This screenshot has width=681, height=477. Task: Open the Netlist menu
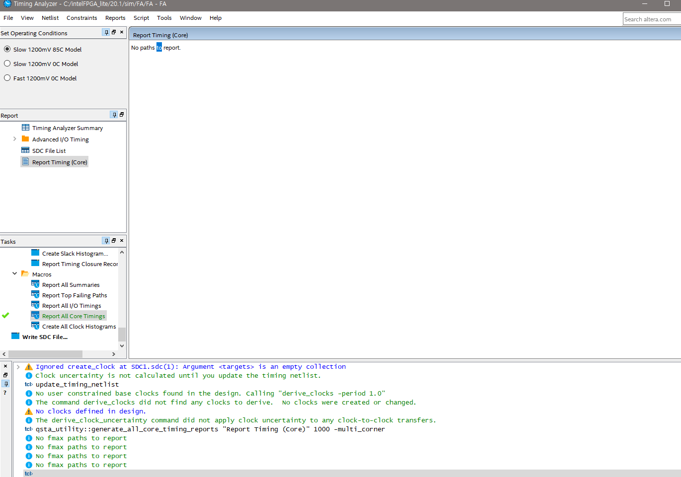point(50,18)
